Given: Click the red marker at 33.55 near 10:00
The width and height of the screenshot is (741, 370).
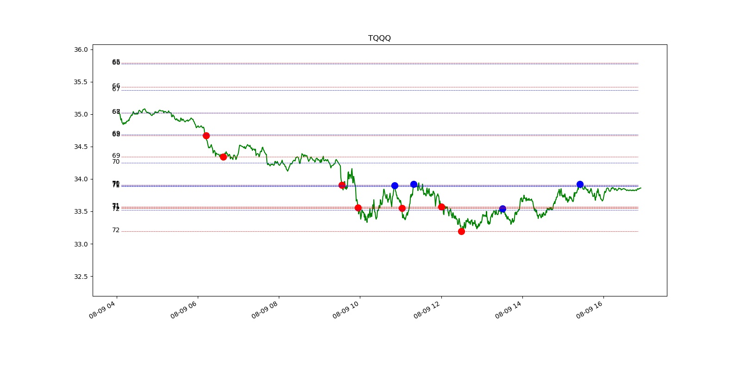Looking at the screenshot, I should [x=358, y=208].
